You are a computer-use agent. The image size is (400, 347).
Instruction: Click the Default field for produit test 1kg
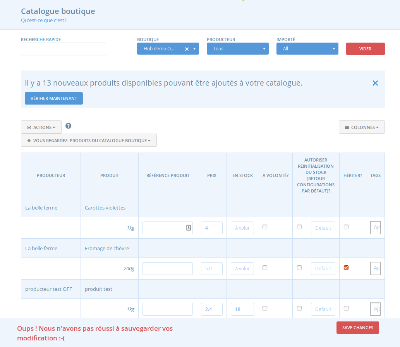pos(323,309)
